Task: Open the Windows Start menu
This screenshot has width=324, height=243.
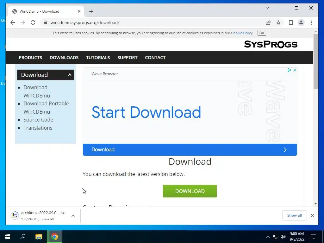Action: click(x=8, y=237)
